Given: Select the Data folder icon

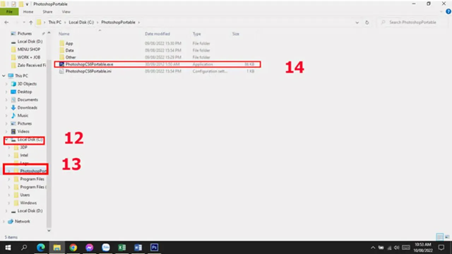Looking at the screenshot, I should pyautogui.click(x=61, y=50).
